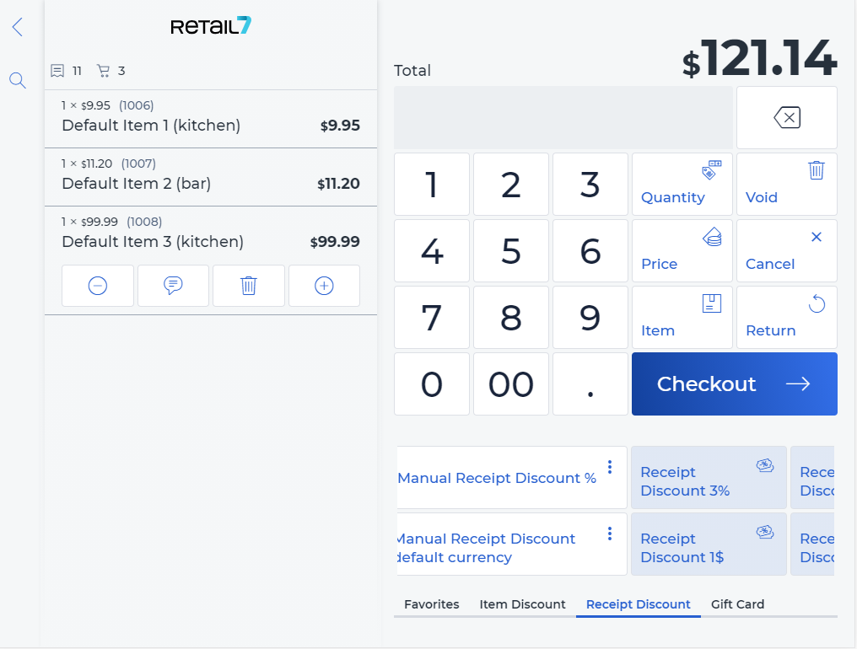The width and height of the screenshot is (857, 649).
Task: Click the keypad amount input field
Action: pyautogui.click(x=563, y=117)
